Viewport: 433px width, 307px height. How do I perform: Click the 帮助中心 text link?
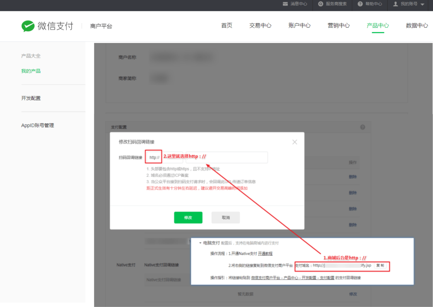pyautogui.click(x=374, y=4)
